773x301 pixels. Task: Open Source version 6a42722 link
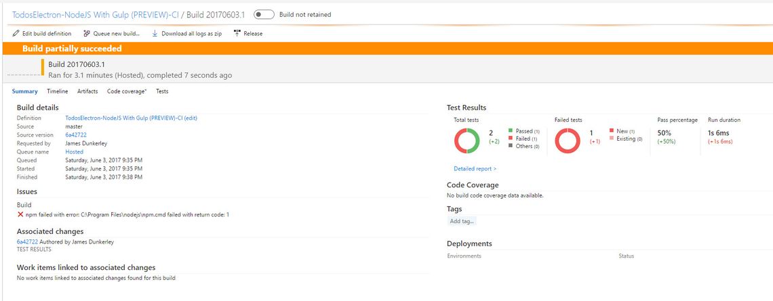pyautogui.click(x=76, y=135)
